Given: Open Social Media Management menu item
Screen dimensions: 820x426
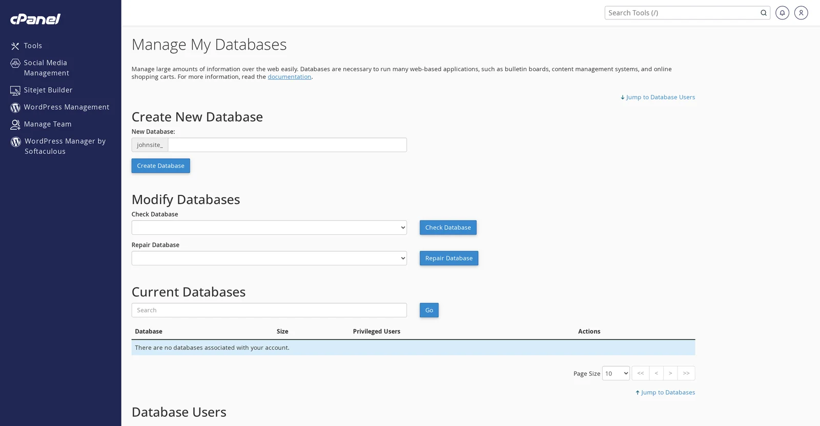Looking at the screenshot, I should coord(46,68).
